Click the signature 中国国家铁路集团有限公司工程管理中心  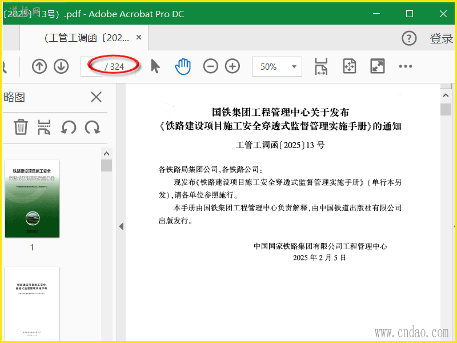pyautogui.click(x=320, y=246)
